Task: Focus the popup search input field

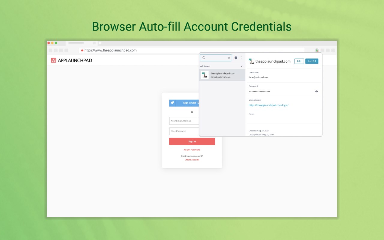Action: pyautogui.click(x=216, y=58)
